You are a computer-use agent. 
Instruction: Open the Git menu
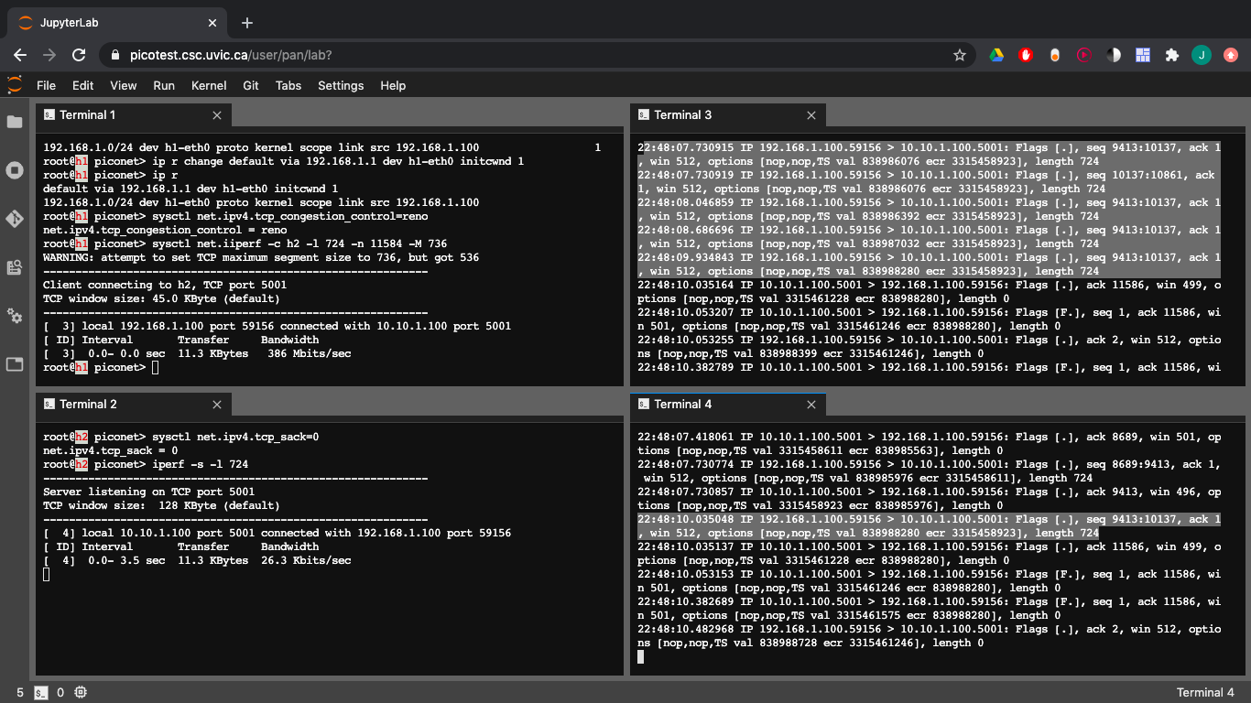(x=250, y=85)
